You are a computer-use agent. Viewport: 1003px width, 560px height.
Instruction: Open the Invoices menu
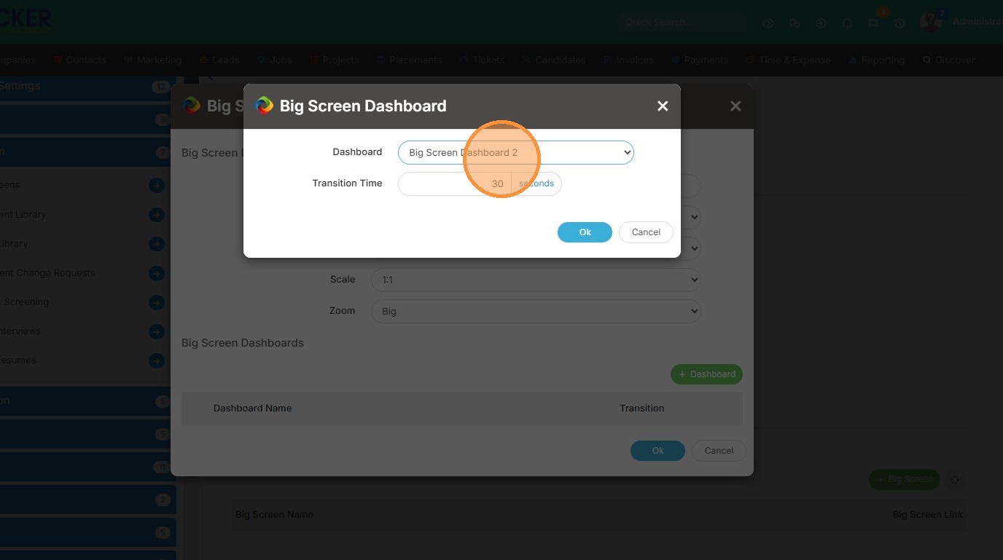click(x=628, y=60)
